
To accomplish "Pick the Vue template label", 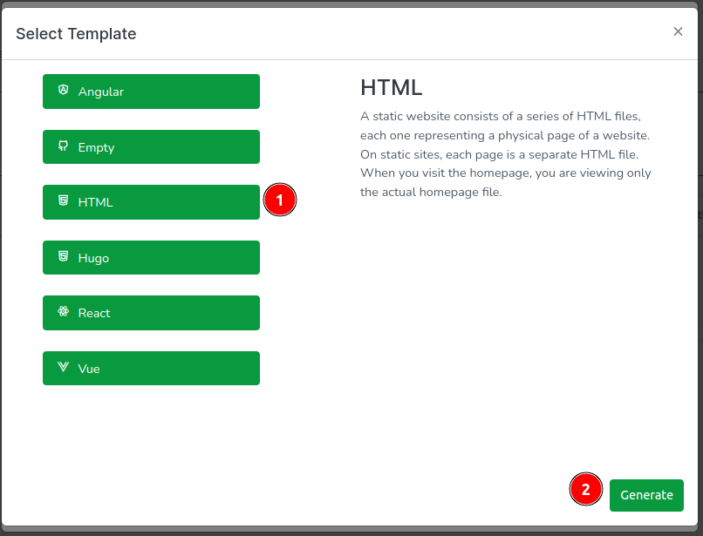I will coord(89,369).
